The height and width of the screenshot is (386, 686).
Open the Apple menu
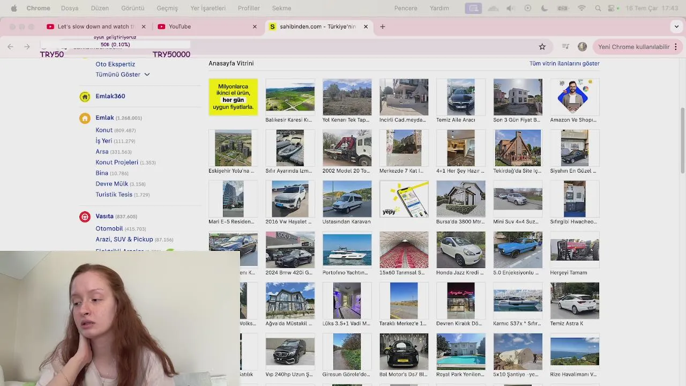14,8
